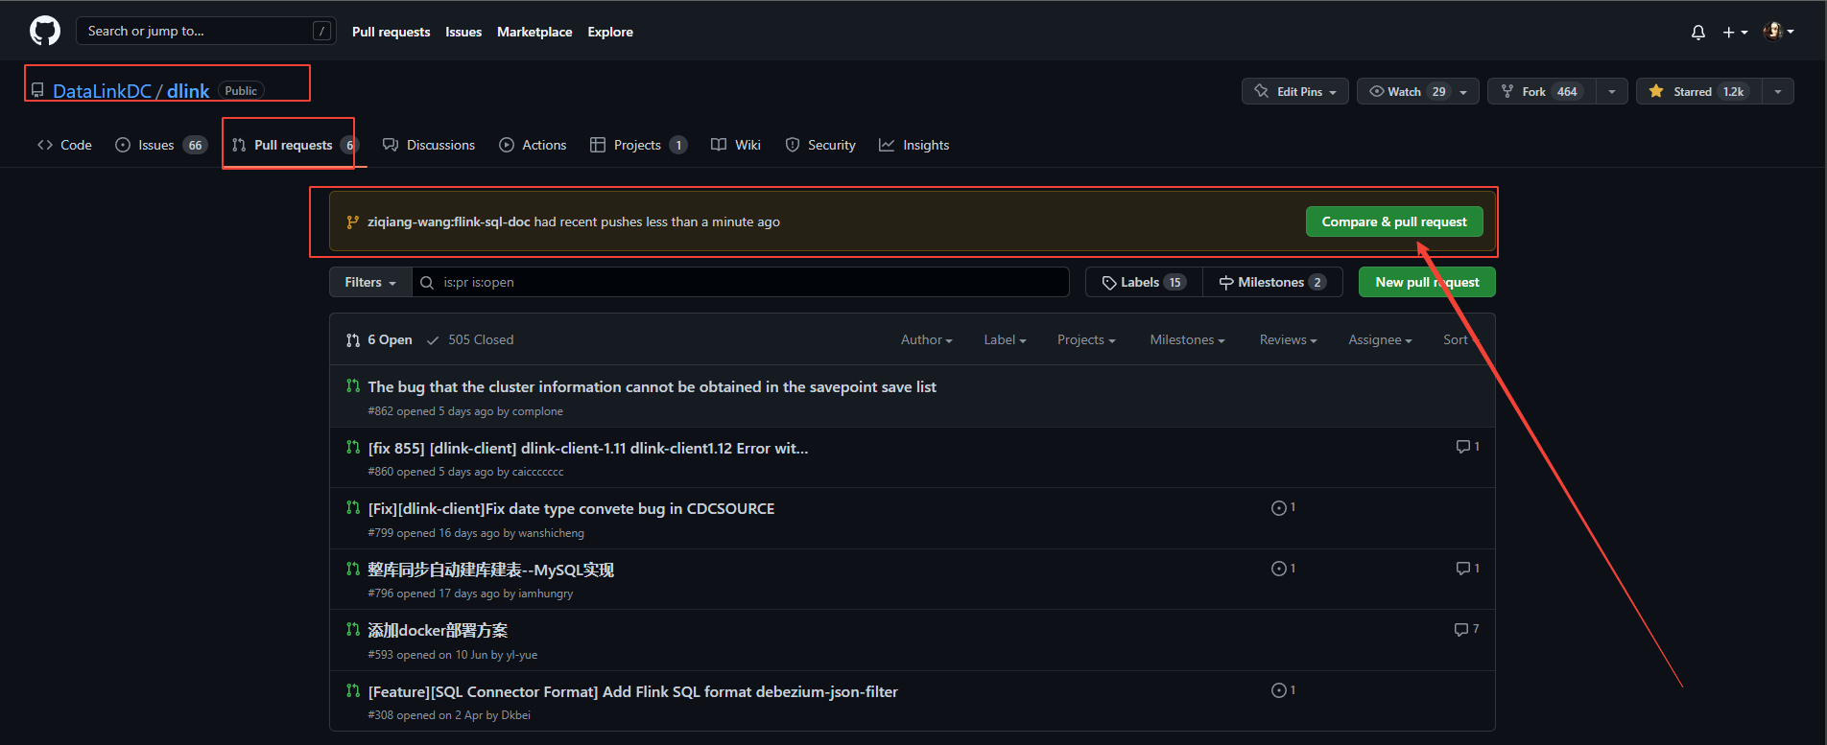
Task: Open the Filters dropdown
Action: (x=370, y=282)
